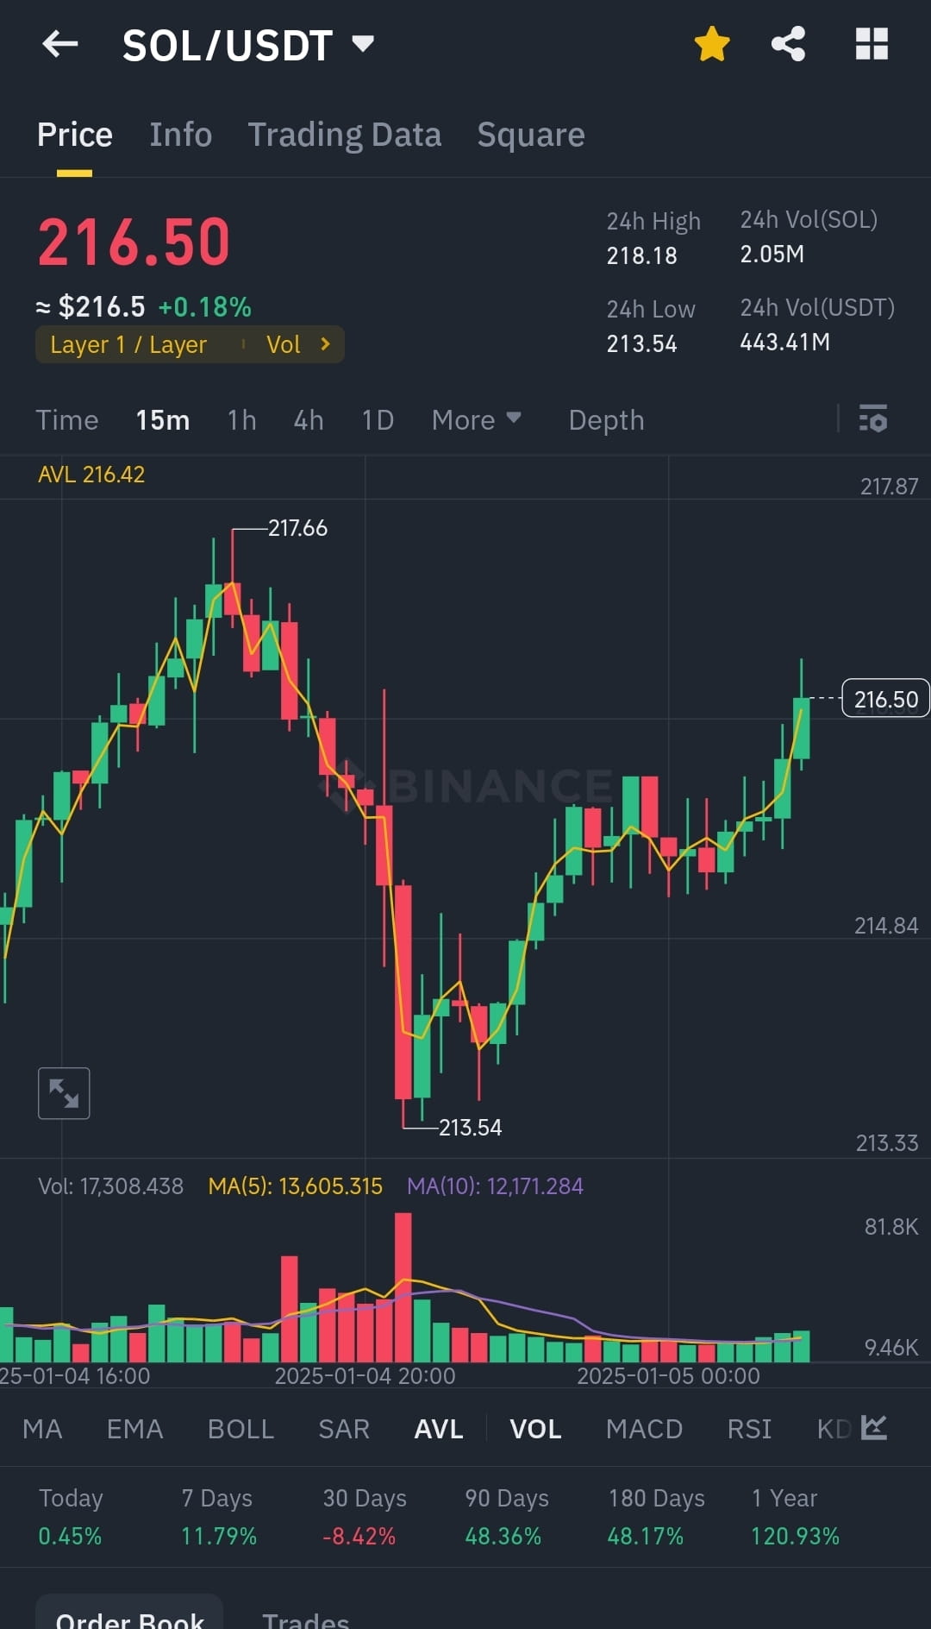The image size is (931, 1629).
Task: Select the MACD indicator
Action: click(x=643, y=1429)
